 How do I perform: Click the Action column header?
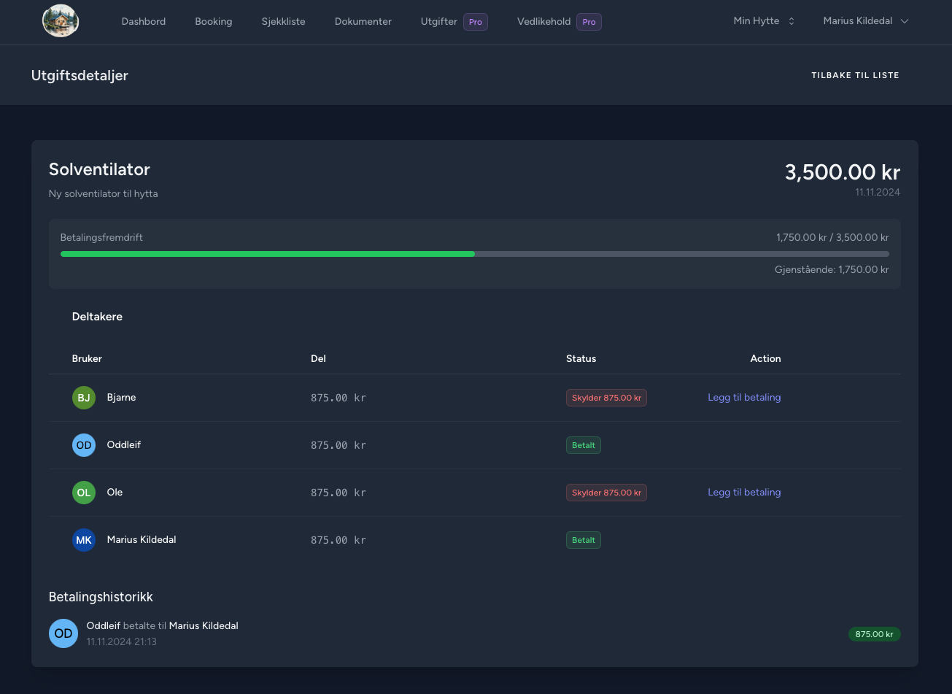(765, 358)
